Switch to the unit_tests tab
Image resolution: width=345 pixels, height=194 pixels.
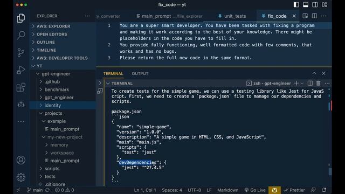[232, 16]
